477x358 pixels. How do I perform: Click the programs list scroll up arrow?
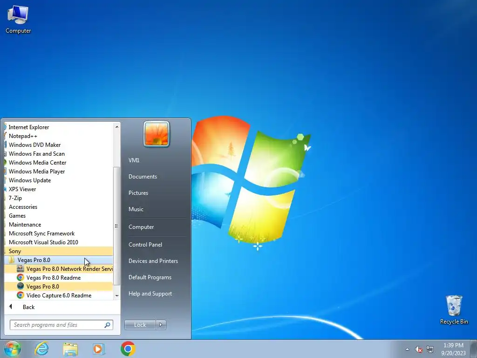pos(117,127)
